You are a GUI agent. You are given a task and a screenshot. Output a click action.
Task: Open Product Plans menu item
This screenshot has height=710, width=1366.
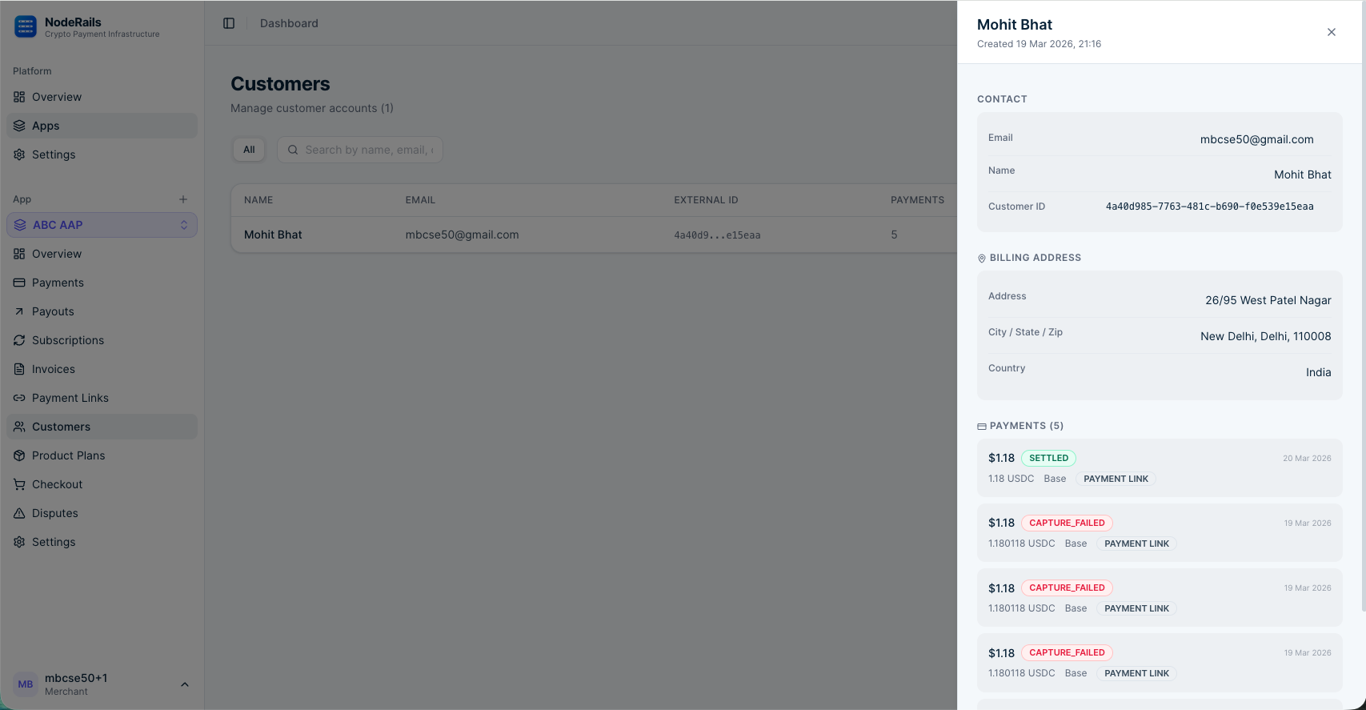click(x=69, y=455)
